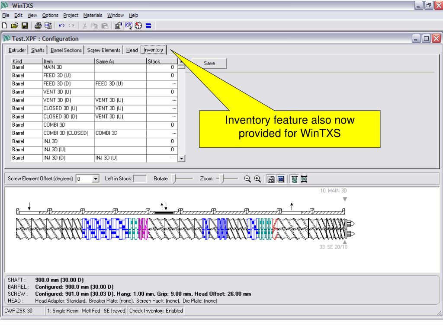This screenshot has height=332, width=443.
Task: Select the MAIN 3D item cell
Action: pyautogui.click(x=68, y=67)
